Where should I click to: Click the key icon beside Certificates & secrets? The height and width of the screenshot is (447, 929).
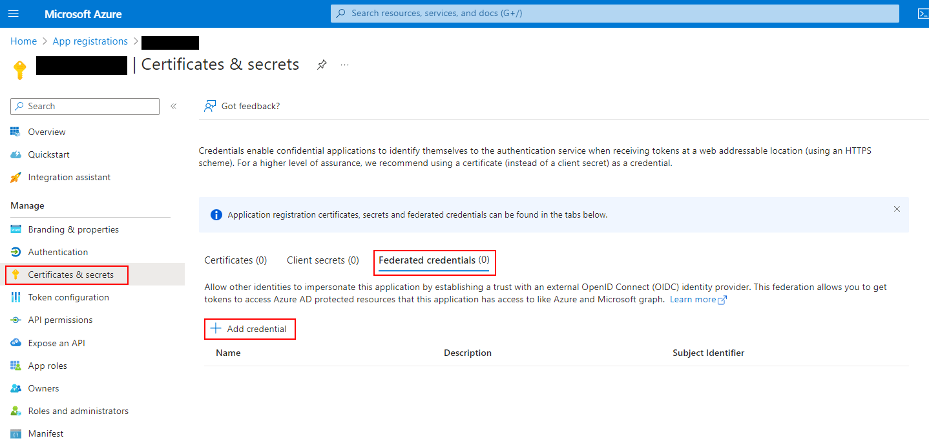tap(16, 275)
